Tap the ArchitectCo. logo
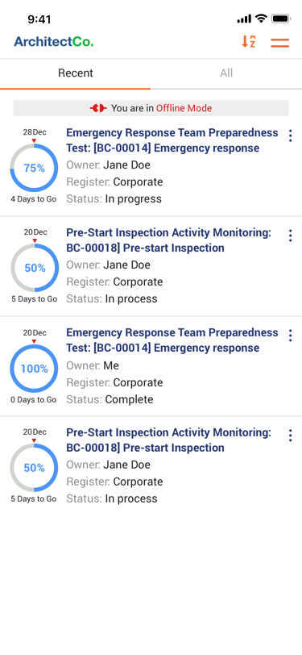 (x=54, y=41)
